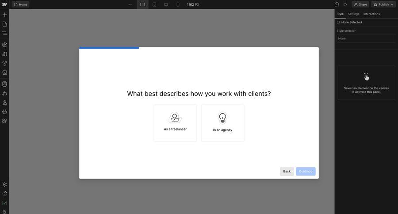Switch to mobile portrait breakpoint

178,4
